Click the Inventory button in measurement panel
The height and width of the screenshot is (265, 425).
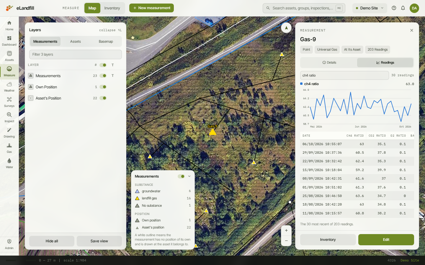coord(328,240)
